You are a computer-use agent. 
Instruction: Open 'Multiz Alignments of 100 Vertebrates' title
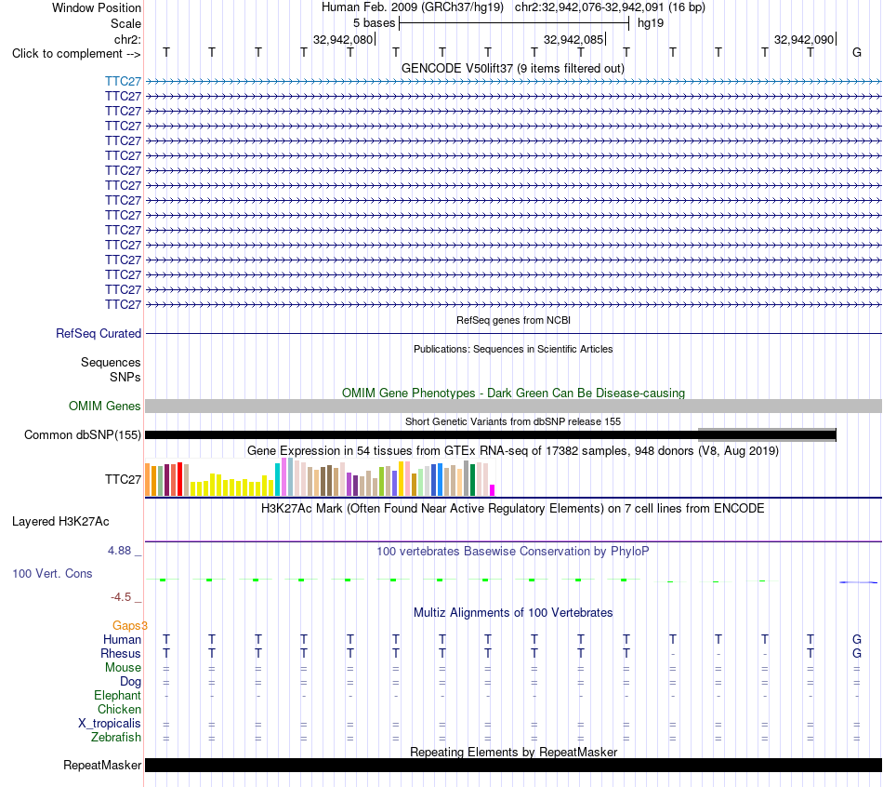pyautogui.click(x=513, y=613)
